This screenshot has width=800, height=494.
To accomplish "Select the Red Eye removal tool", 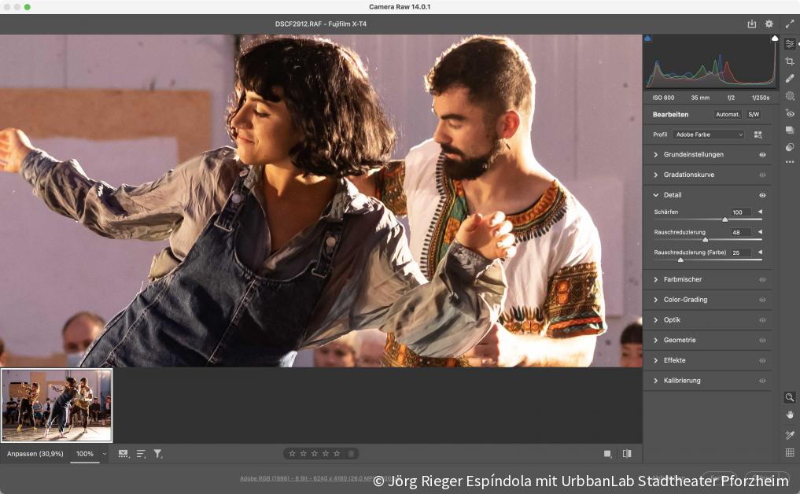I will tap(790, 112).
